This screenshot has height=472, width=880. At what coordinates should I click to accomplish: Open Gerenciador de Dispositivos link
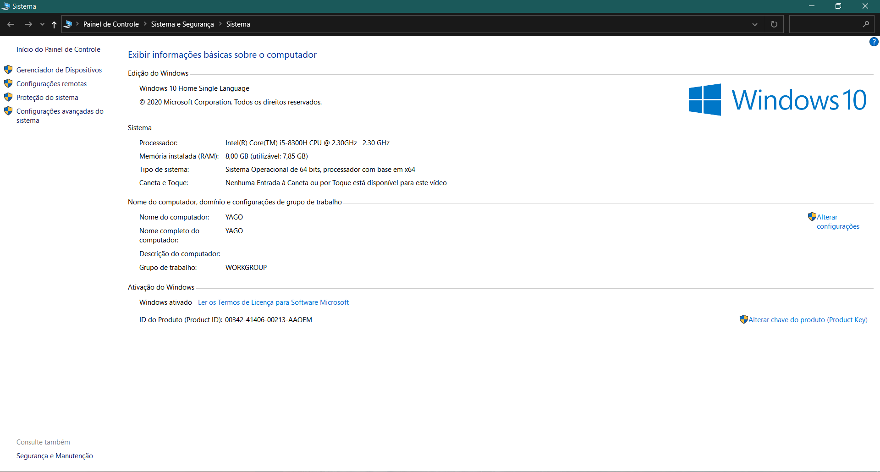pyautogui.click(x=59, y=70)
